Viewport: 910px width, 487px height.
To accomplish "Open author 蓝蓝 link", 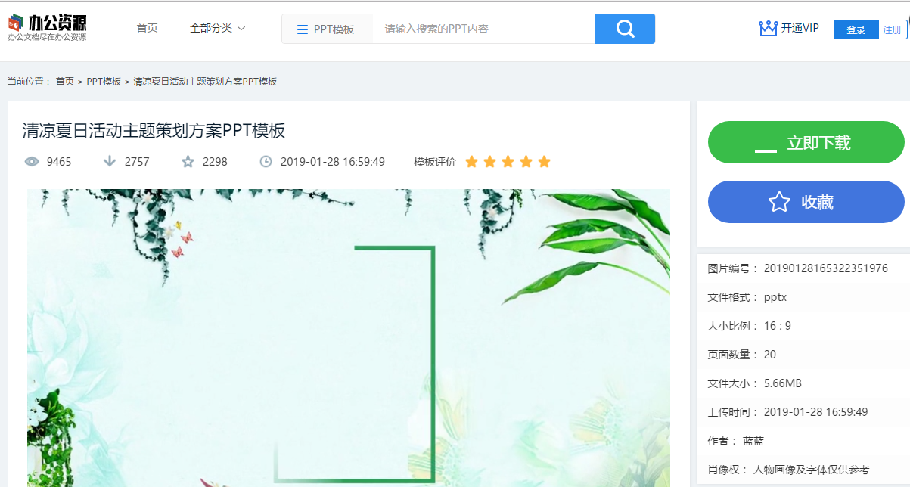I will [753, 441].
